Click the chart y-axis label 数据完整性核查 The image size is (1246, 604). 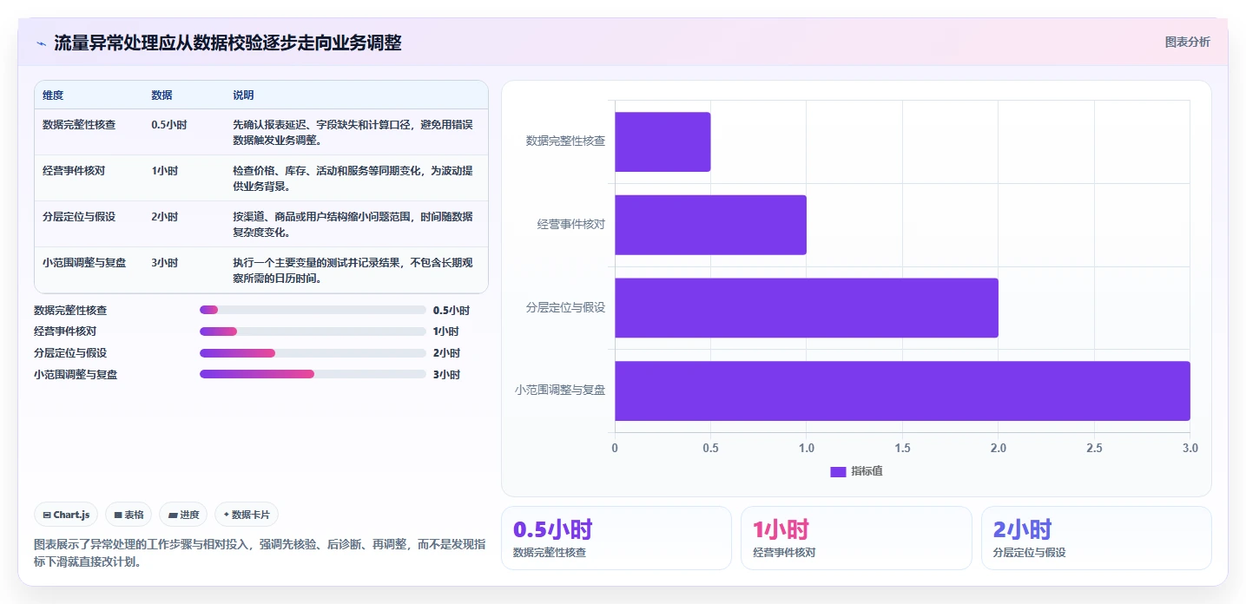565,141
